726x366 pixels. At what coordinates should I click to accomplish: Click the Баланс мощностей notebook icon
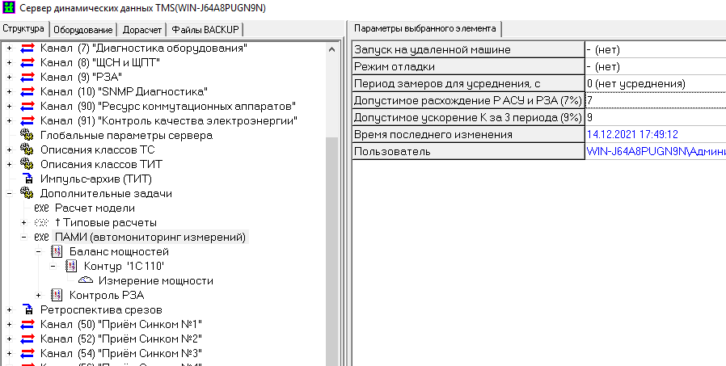[x=57, y=252]
